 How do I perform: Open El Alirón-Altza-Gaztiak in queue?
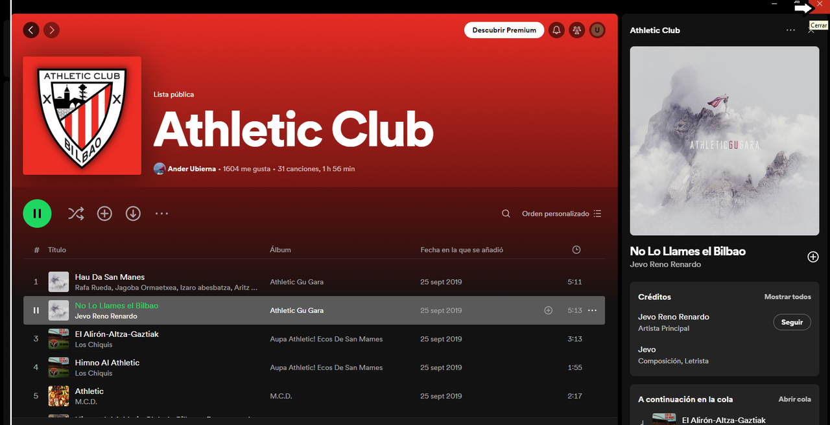pyautogui.click(x=724, y=420)
